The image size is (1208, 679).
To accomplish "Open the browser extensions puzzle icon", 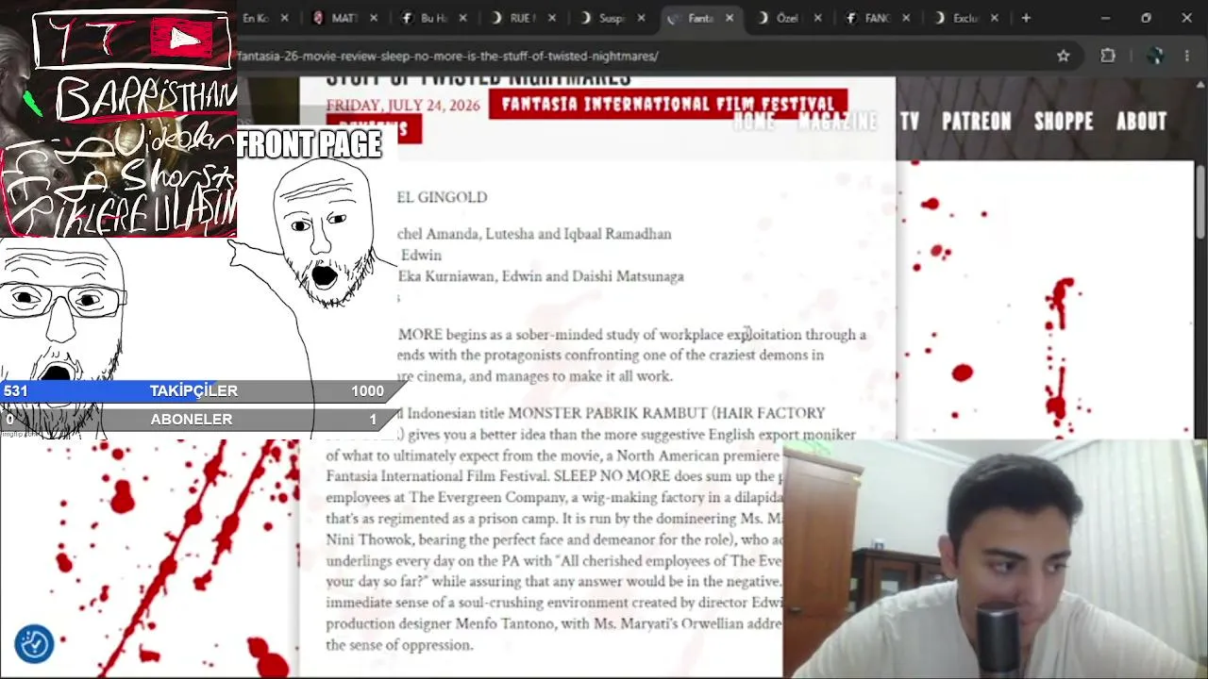I will (1108, 56).
